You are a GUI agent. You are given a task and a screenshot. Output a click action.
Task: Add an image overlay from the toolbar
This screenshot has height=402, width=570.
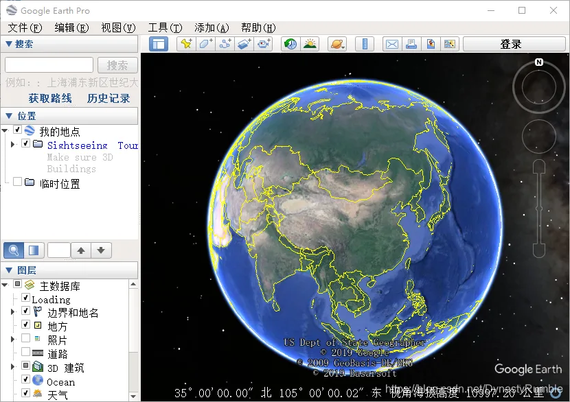[x=244, y=45]
